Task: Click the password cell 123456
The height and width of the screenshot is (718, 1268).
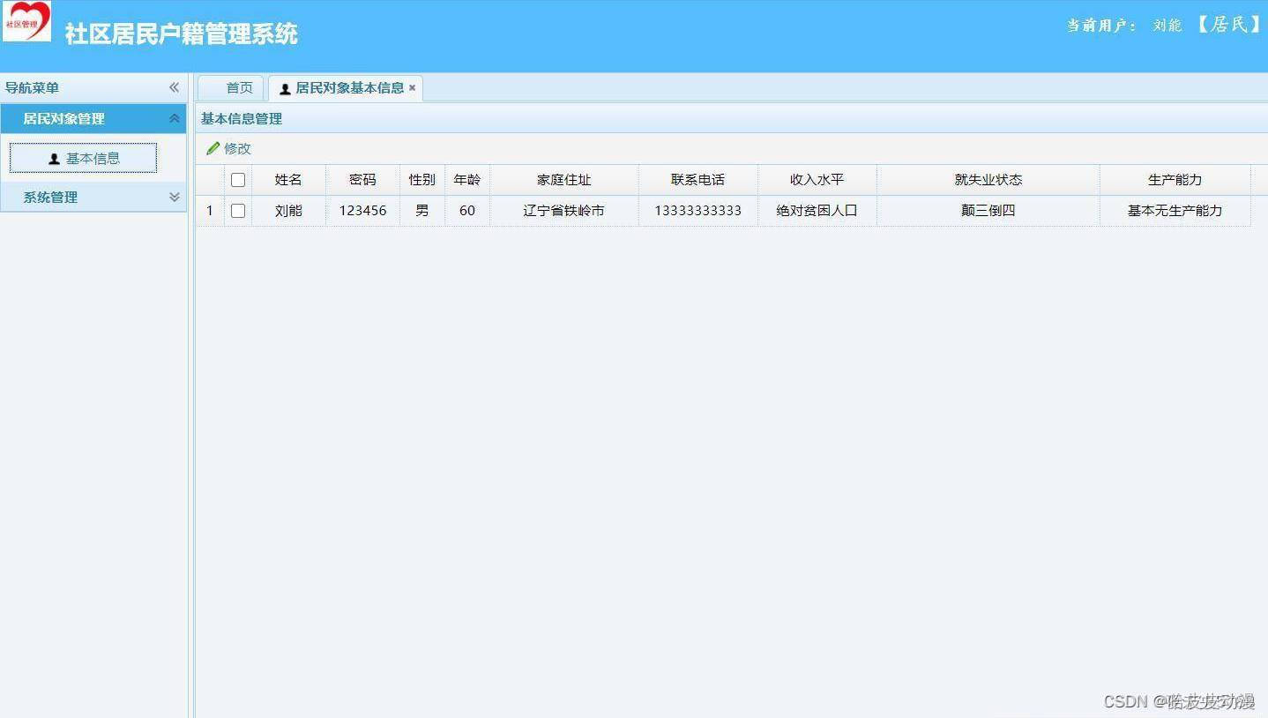Action: pyautogui.click(x=362, y=211)
